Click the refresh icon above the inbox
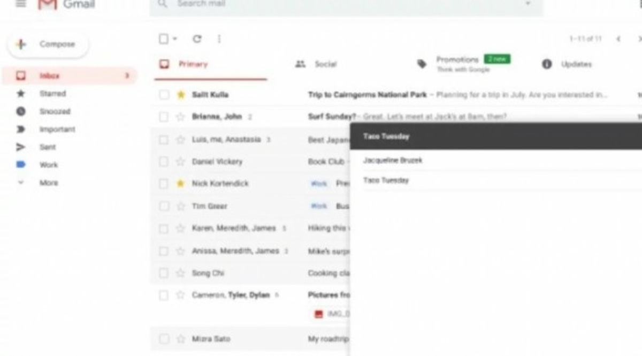Screen dimensions: 642x356 click(197, 39)
